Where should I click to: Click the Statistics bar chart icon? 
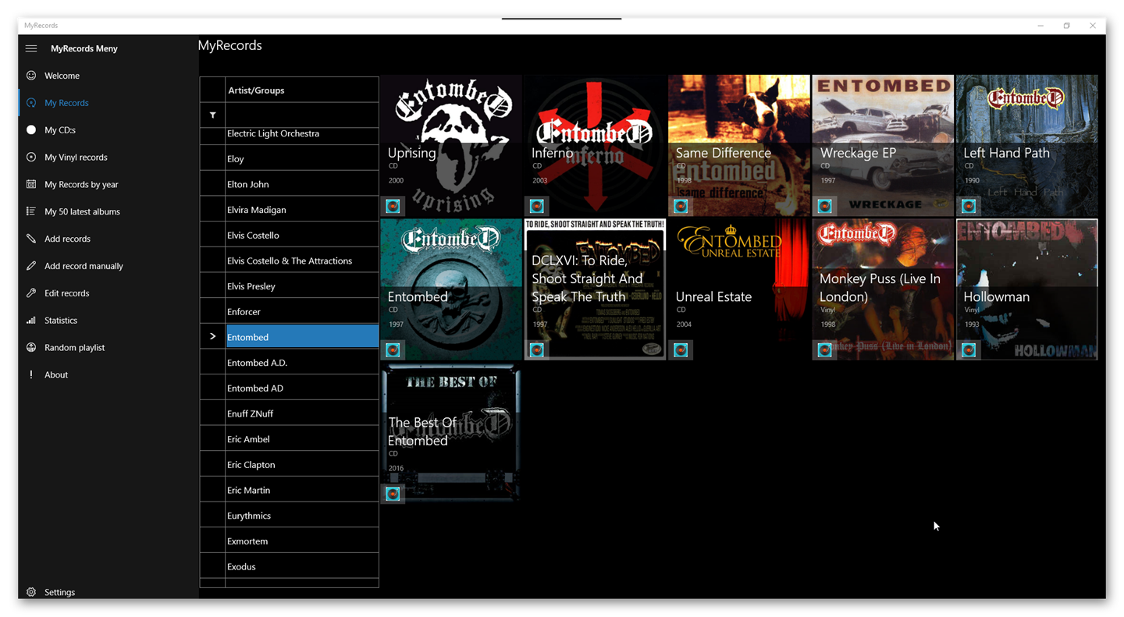coord(31,321)
